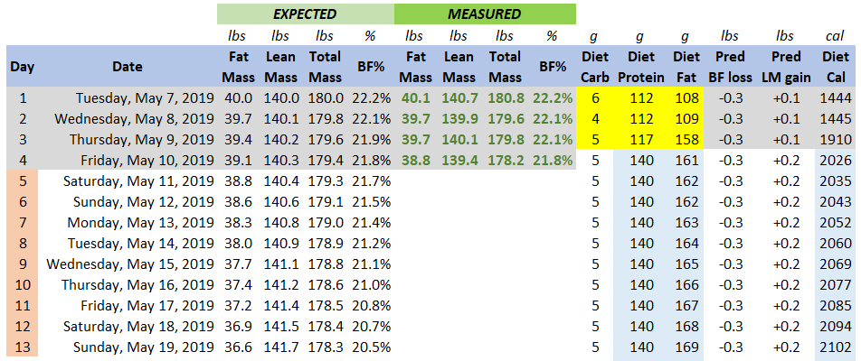Viewport: 861px width, 361px height.
Task: Click the Diet Cal column header
Action: click(x=836, y=66)
